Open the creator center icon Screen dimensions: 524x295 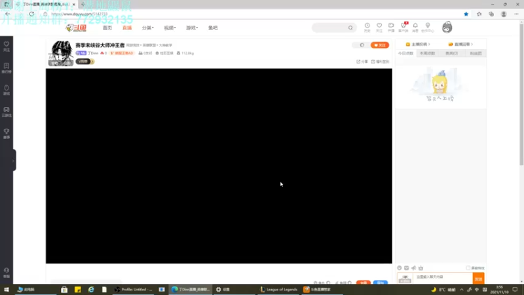(x=428, y=28)
